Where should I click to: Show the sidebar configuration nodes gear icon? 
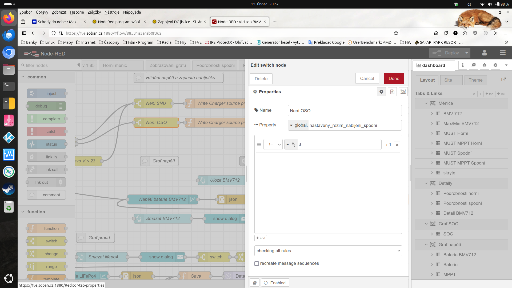pos(495,65)
